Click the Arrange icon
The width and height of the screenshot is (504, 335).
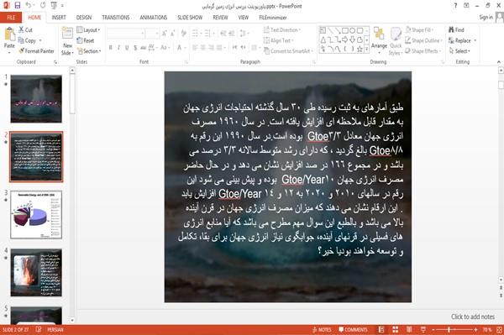click(x=379, y=34)
